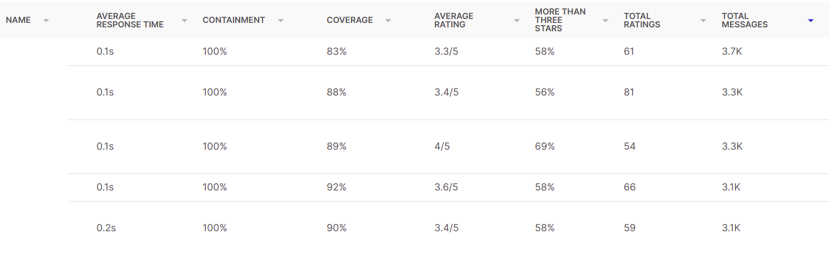
Task: Click the Total Ratings sort arrow
Action: pyautogui.click(x=703, y=21)
